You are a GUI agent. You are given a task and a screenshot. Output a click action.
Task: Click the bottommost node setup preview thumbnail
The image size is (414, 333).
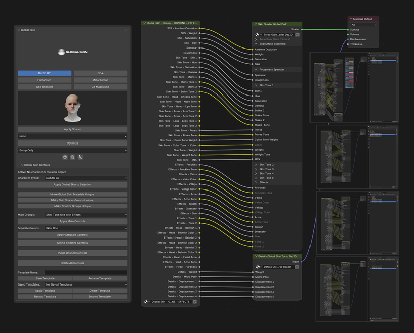click(x=357, y=289)
